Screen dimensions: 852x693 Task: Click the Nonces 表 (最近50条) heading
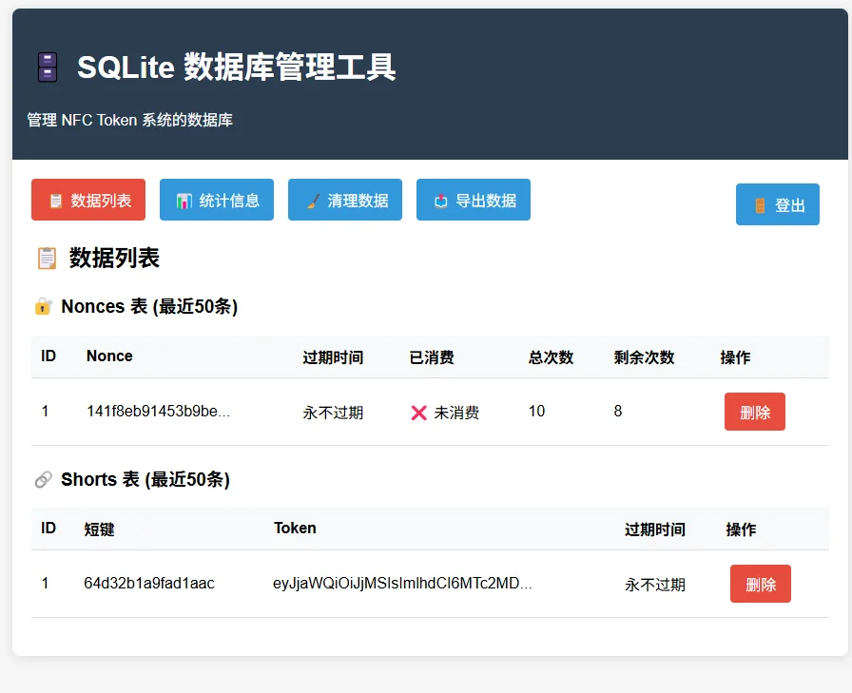point(149,306)
